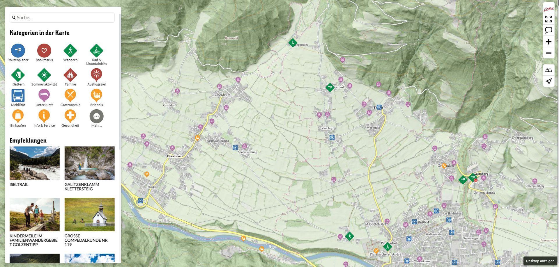Select the Sommeraktivität category icon
This screenshot has width=559, height=267.
click(x=44, y=75)
